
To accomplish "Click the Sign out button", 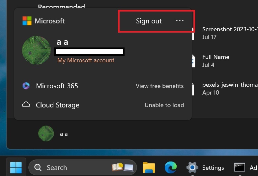I will 149,21.
